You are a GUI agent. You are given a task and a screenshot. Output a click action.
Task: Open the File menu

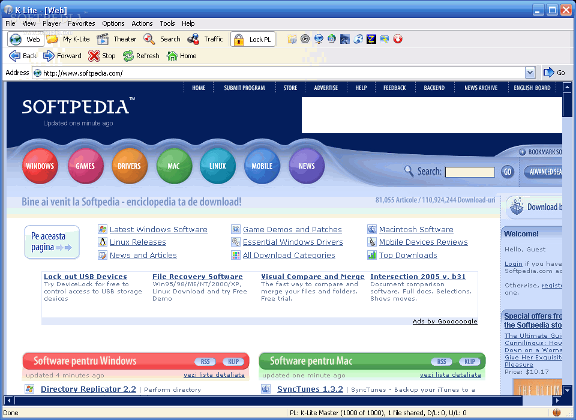(x=10, y=23)
